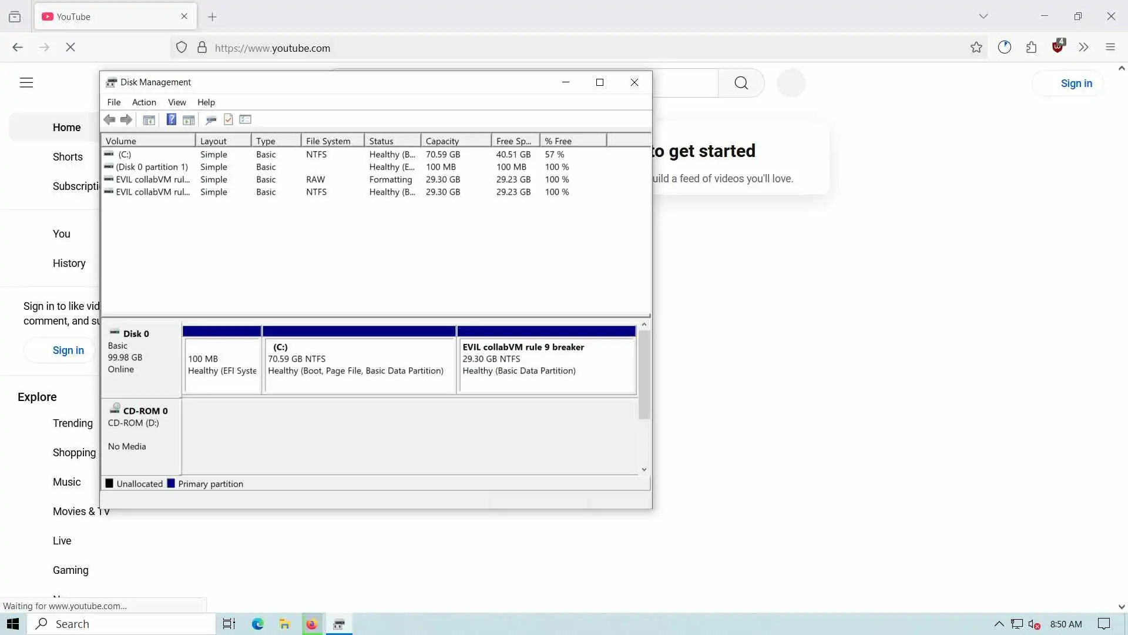This screenshot has height=635, width=1128.
Task: Open Firefox more tools overflow chevron
Action: click(1083, 48)
